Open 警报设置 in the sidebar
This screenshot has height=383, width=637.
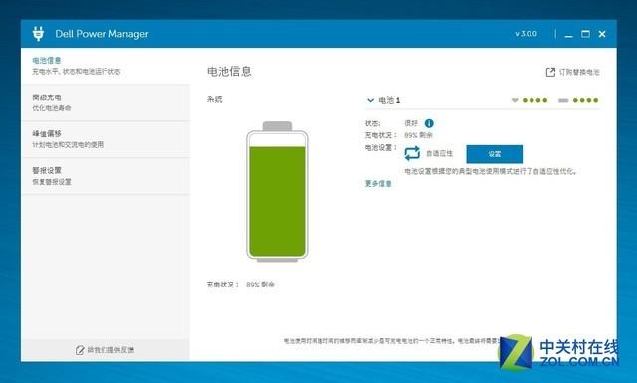tap(106, 176)
